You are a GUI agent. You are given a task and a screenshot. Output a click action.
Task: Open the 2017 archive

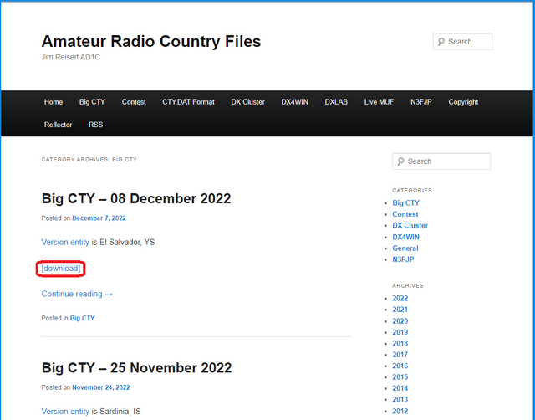click(x=400, y=355)
